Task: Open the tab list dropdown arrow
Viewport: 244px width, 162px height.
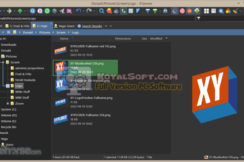Action: (x=111, y=26)
